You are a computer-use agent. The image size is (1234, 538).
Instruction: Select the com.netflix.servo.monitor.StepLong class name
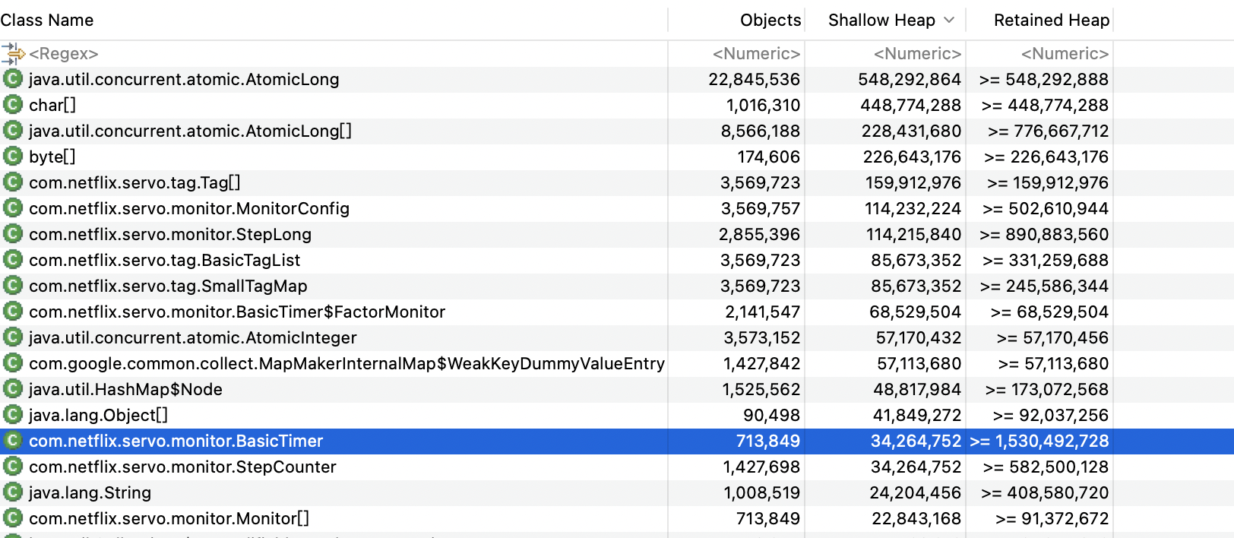pos(170,234)
